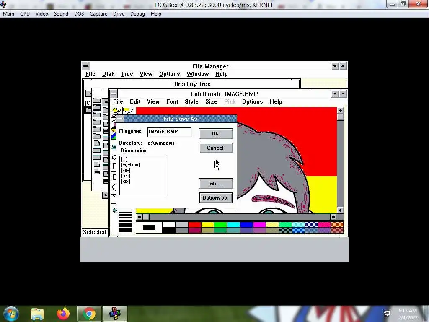Pick the cyan palette swatch

click(233, 225)
